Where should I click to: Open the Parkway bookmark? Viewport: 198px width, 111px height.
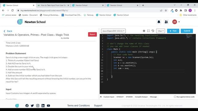[x=89, y=15]
